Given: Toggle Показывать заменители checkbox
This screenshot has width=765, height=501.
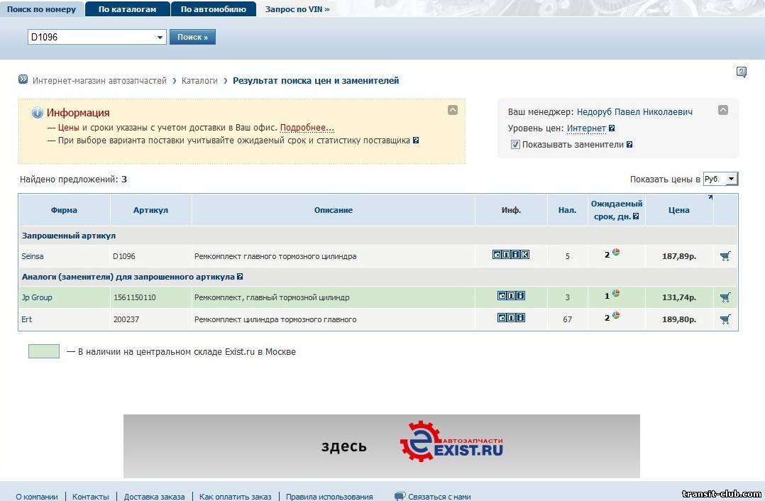Looking at the screenshot, I should tap(515, 144).
